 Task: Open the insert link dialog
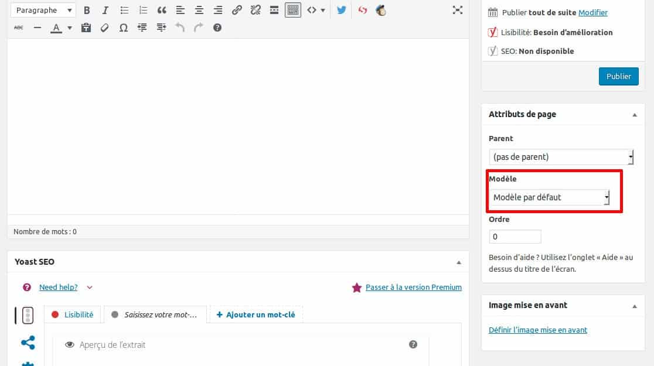point(236,10)
